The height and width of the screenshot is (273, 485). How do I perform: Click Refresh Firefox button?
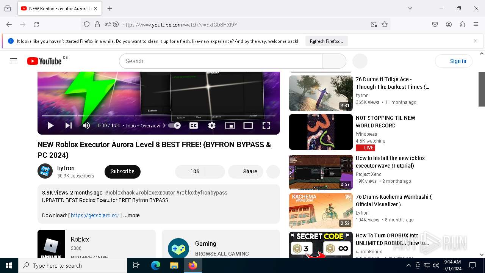pyautogui.click(x=326, y=41)
